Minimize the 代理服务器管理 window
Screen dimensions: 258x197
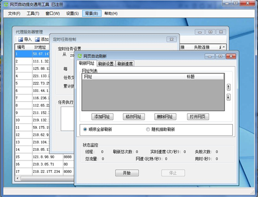200,32
